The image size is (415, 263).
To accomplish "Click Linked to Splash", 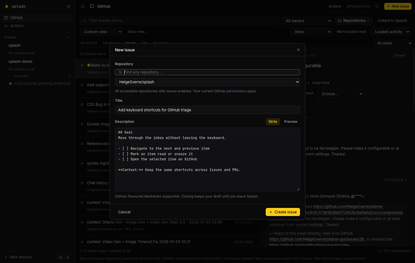I will tap(392, 21).
